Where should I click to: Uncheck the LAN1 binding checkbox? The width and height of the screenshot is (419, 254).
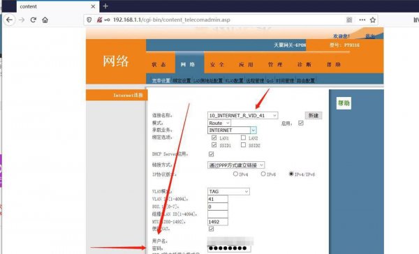(x=214, y=137)
